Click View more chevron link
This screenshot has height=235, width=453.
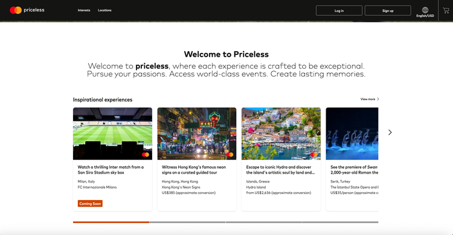point(370,99)
